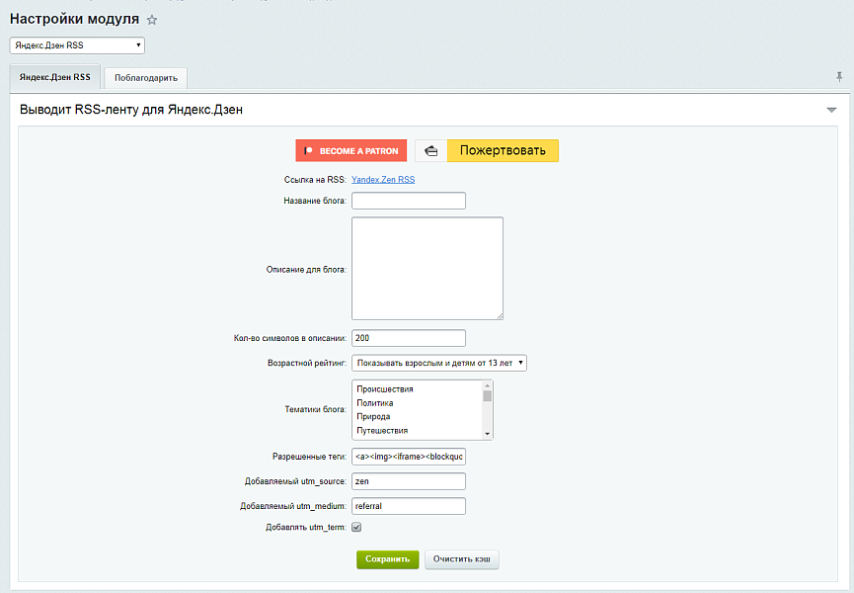Click scroll-down arrow in Тематики блога list
Screen dimensions: 854x593
[x=487, y=433]
